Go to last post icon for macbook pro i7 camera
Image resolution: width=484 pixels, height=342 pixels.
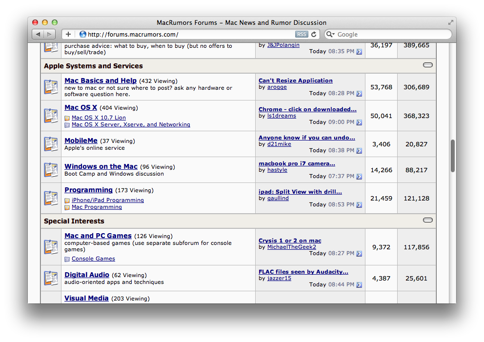click(359, 177)
